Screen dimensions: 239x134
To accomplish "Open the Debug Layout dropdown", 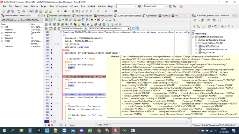I will point(165,6).
